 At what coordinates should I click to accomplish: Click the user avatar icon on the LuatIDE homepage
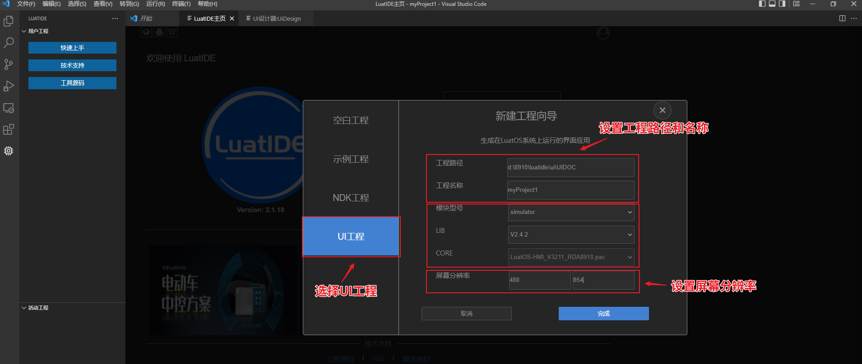tap(603, 33)
